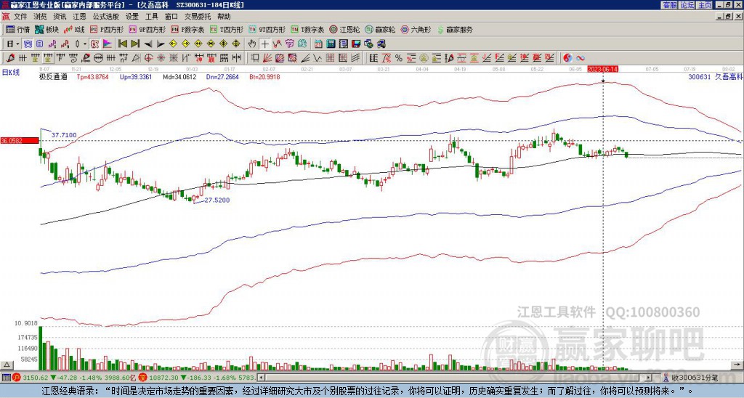Image resolution: width=744 pixels, height=398 pixels.
Task: Open the 交易委托 menu
Action: pyautogui.click(x=198, y=17)
